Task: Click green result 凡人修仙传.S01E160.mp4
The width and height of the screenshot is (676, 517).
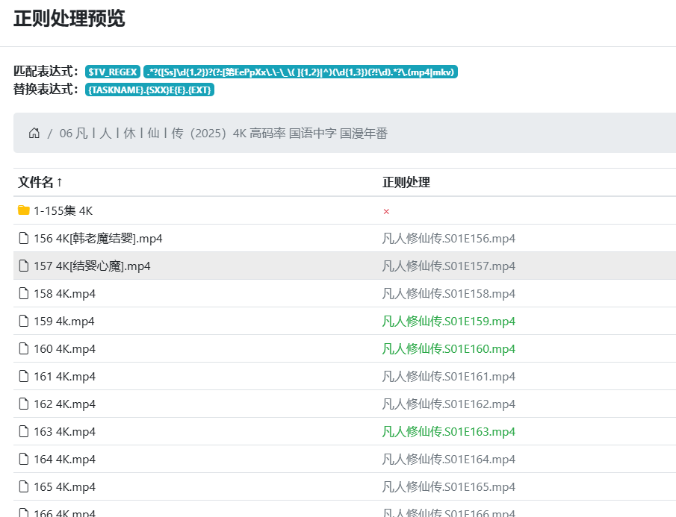Action: tap(448, 349)
